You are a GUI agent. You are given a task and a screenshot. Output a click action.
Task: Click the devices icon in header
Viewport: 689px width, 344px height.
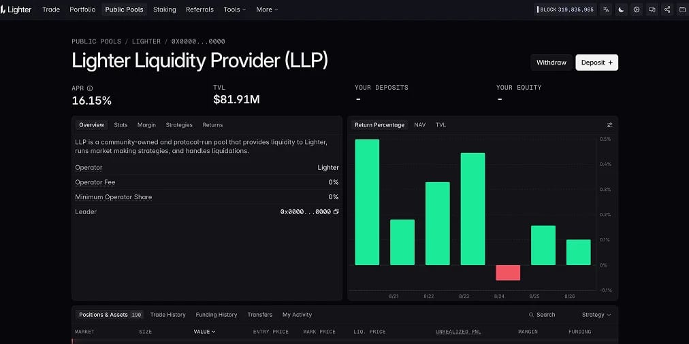(x=652, y=10)
